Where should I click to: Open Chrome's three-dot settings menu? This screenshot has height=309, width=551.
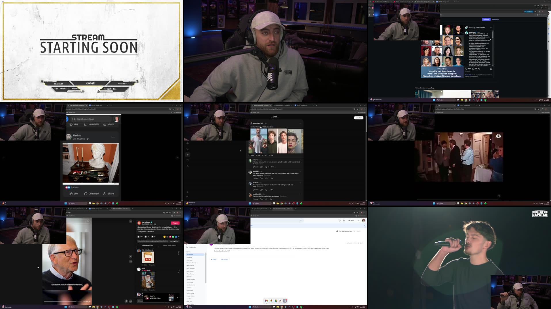pyautogui.click(x=181, y=109)
